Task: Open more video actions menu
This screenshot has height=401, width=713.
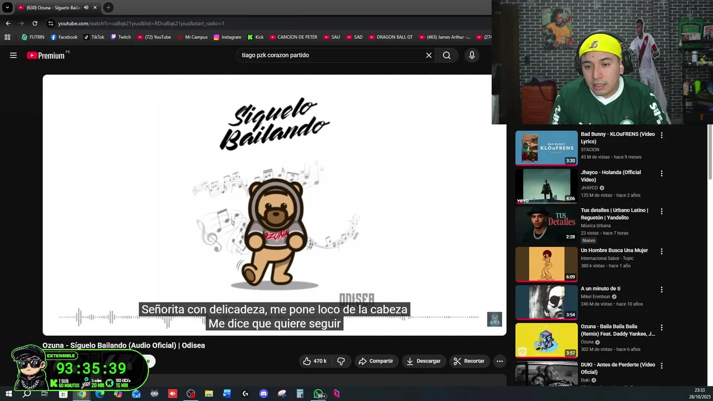Action: tap(500, 361)
